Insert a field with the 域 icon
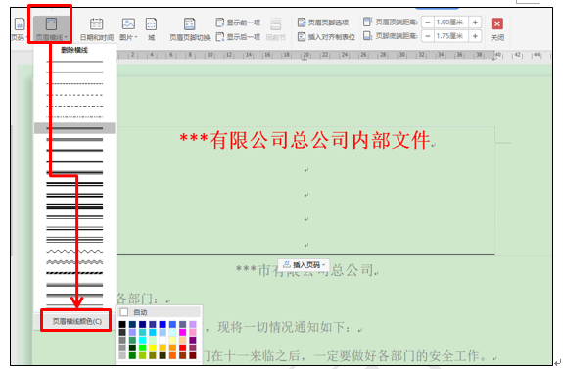563x369 pixels. [x=151, y=29]
